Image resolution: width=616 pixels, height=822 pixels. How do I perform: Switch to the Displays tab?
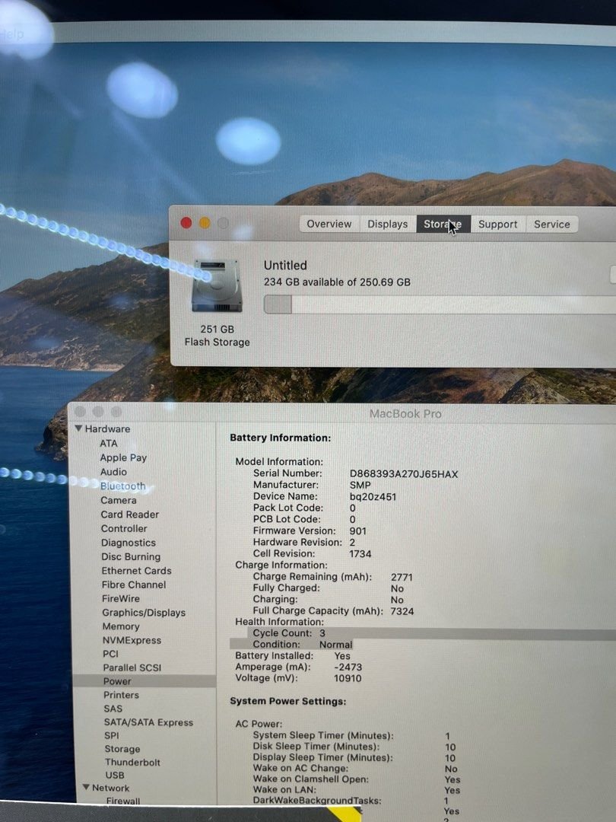tap(387, 224)
